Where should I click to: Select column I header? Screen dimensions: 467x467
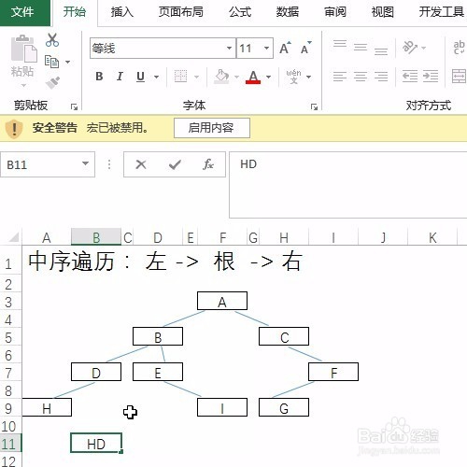point(333,238)
